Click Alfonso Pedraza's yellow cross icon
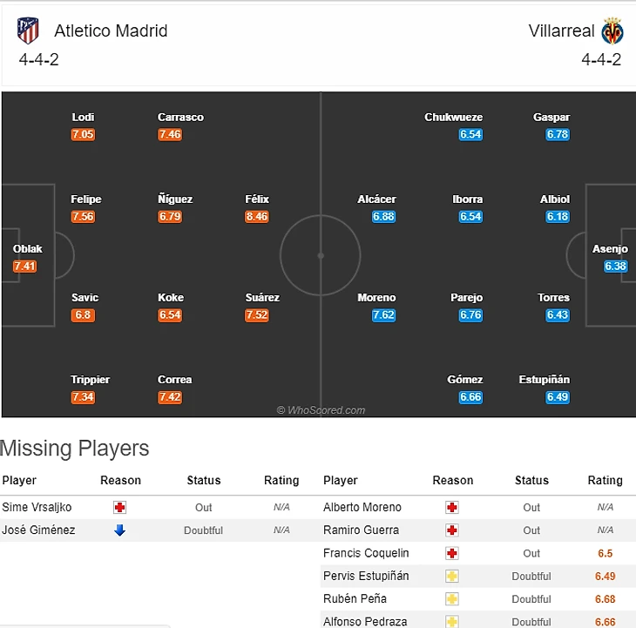The width and height of the screenshot is (636, 628). click(452, 620)
